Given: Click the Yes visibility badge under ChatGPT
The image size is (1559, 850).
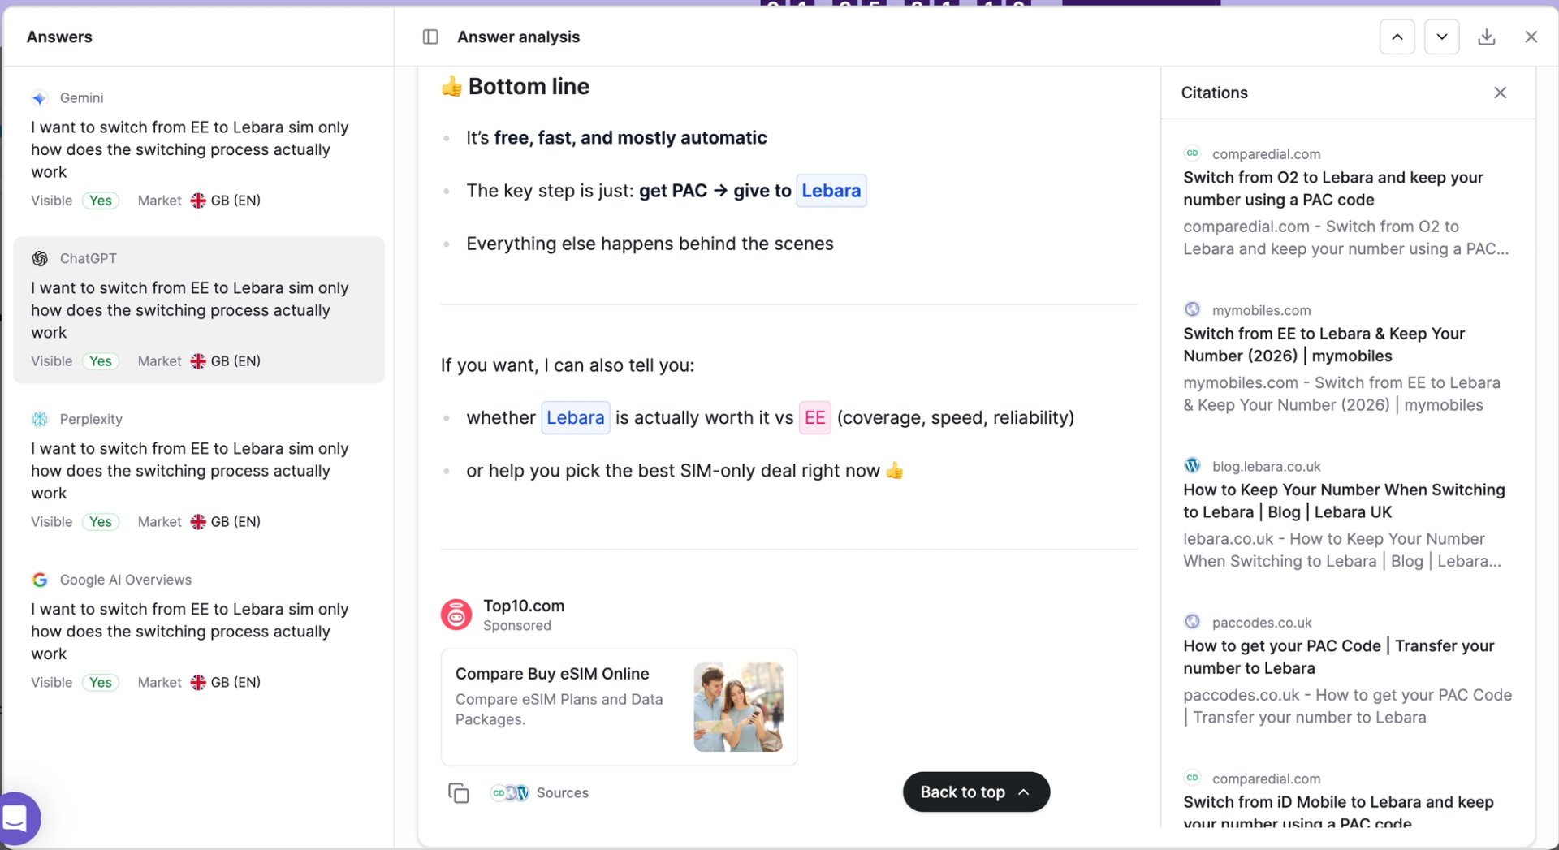Looking at the screenshot, I should pyautogui.click(x=101, y=361).
